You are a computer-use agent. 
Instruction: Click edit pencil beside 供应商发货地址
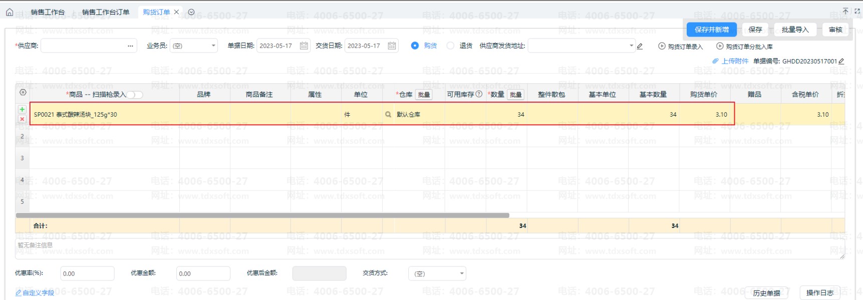(640, 46)
